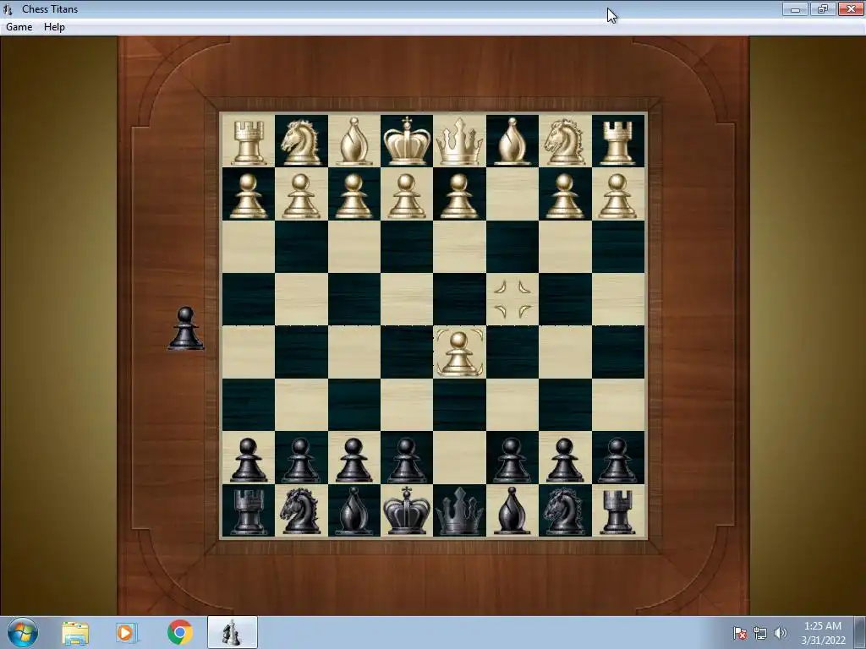Select the black pawn in front of the black king
866x649 pixels.
[407, 460]
